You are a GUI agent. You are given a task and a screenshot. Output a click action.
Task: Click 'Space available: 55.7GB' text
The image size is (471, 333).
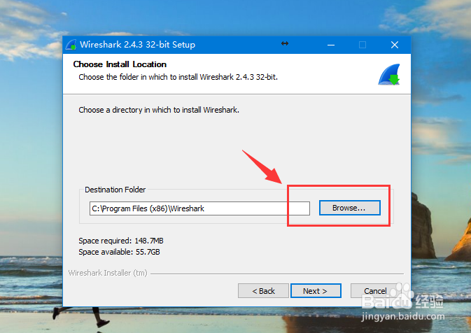coord(119,252)
